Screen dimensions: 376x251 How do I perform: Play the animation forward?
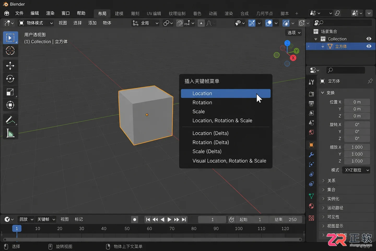tap(169, 220)
